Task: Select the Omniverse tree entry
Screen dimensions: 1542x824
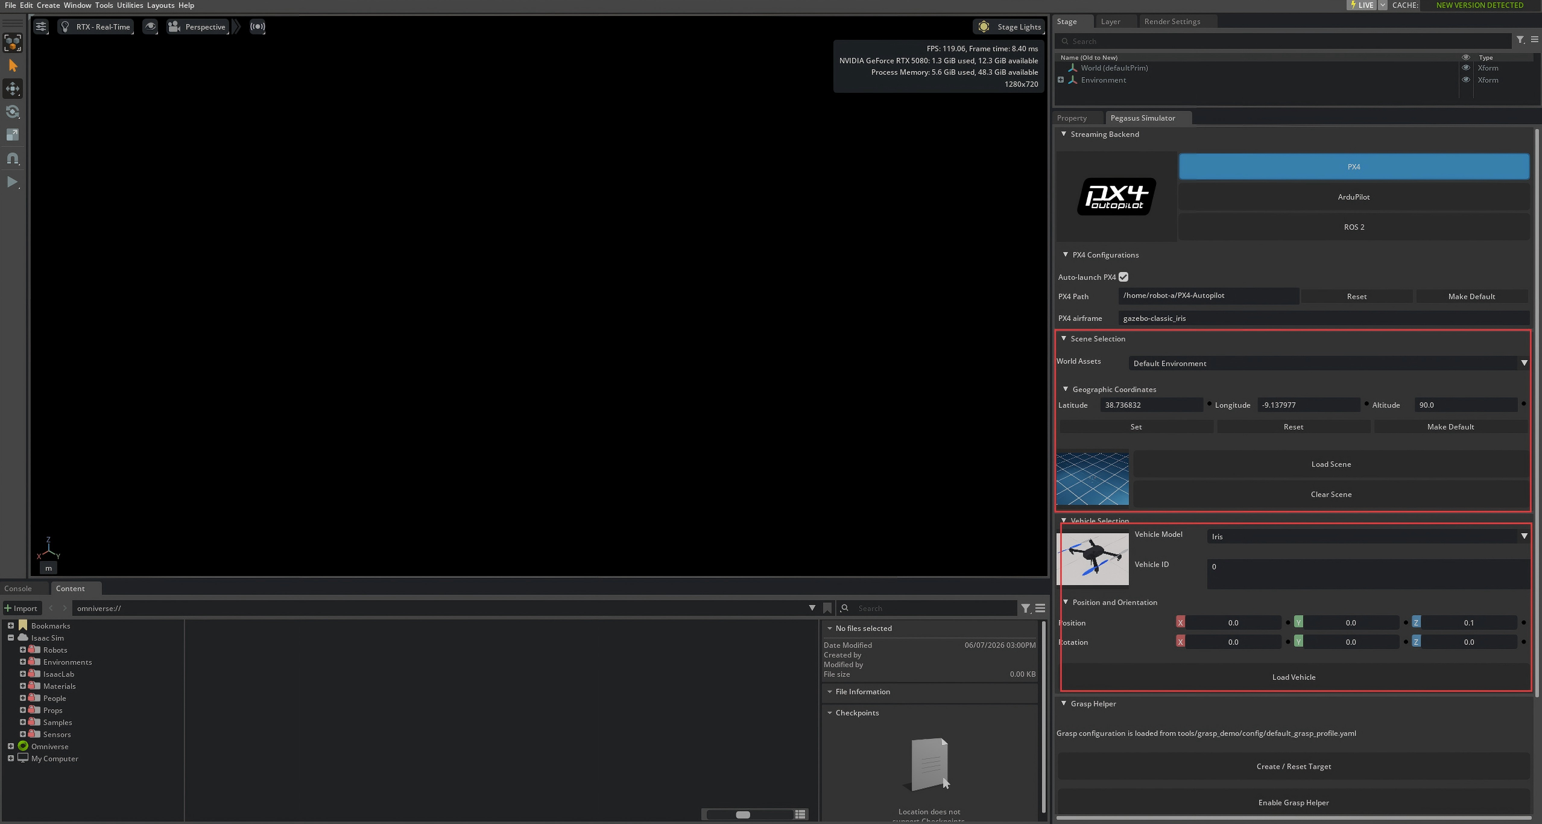Action: [49, 746]
